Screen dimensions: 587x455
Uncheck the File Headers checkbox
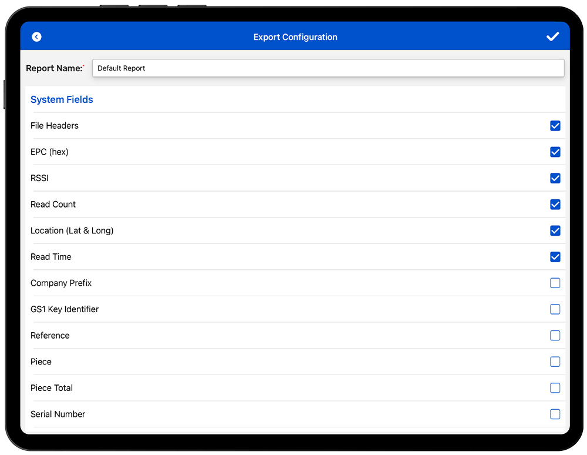pos(555,126)
